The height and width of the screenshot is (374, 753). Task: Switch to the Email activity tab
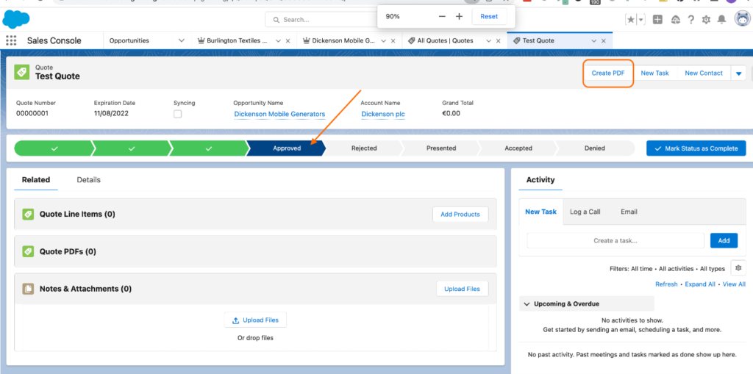(x=629, y=212)
